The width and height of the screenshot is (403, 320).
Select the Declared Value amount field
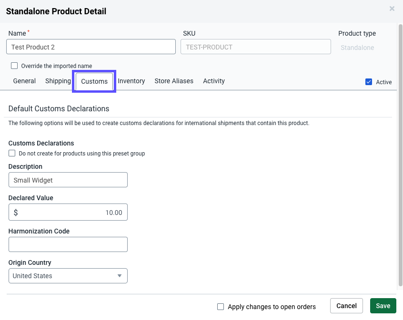pos(68,212)
